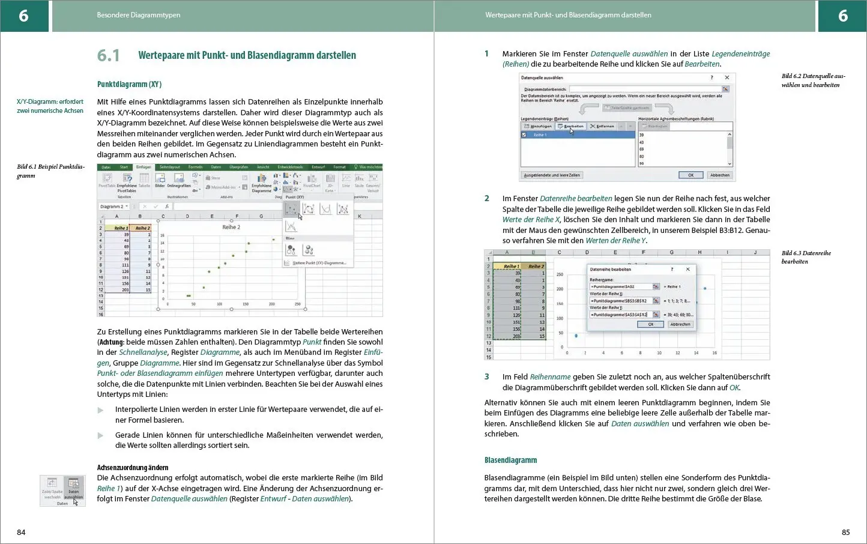Click the PivotChart icon in the ribbon
The height and width of the screenshot is (544, 867).
(x=312, y=178)
